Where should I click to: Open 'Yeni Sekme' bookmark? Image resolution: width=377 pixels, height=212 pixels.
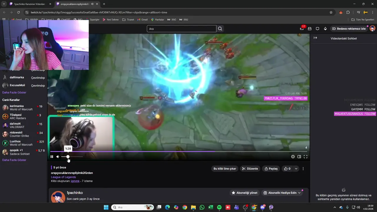110,19
